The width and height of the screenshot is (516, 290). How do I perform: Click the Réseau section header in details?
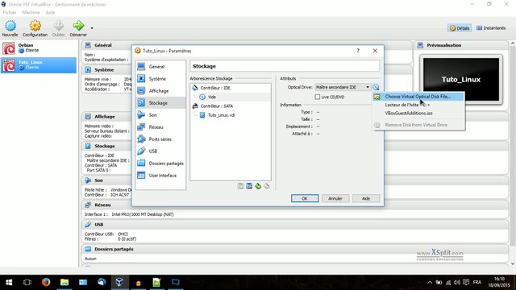[102, 205]
